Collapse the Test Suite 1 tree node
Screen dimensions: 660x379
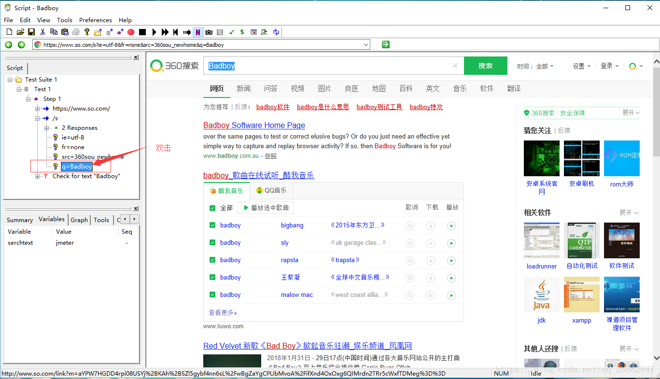[10, 80]
